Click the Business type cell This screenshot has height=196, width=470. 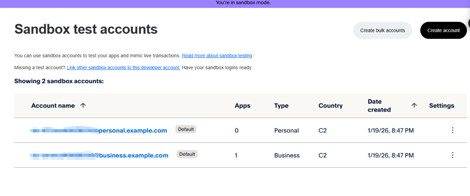tap(287, 155)
